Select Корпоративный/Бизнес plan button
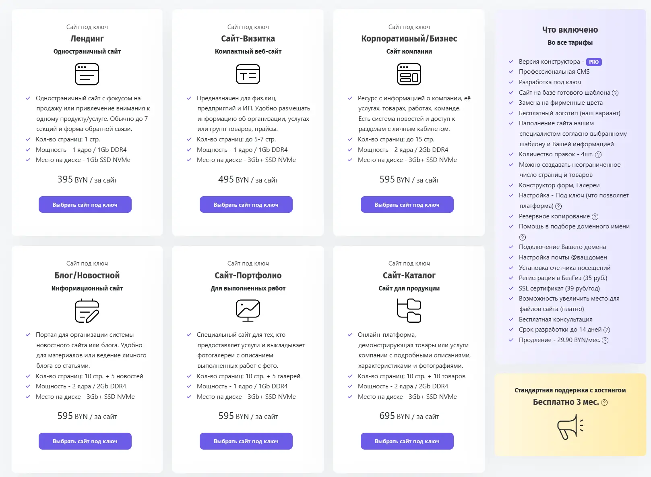 click(x=407, y=205)
